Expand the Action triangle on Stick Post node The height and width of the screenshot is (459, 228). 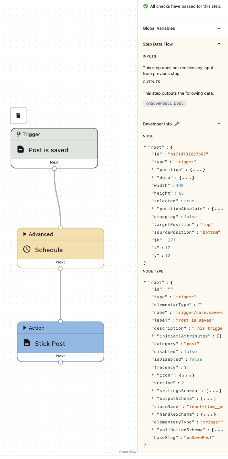(x=25, y=328)
